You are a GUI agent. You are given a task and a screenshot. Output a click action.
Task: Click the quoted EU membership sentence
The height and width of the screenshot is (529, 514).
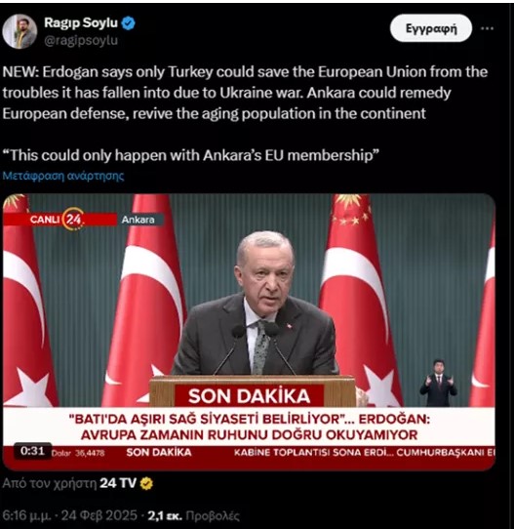tap(191, 155)
